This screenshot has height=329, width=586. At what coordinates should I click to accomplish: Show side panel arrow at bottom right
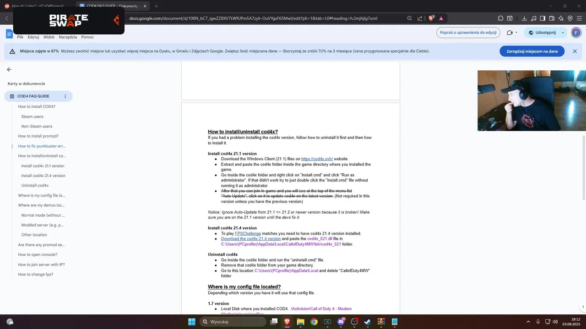click(582, 307)
